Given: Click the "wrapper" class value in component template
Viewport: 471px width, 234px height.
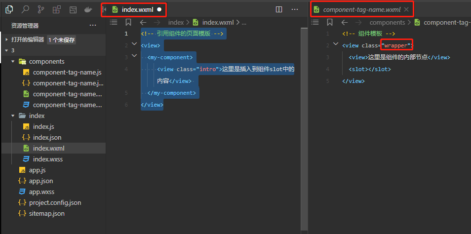Looking at the screenshot, I should pyautogui.click(x=397, y=45).
